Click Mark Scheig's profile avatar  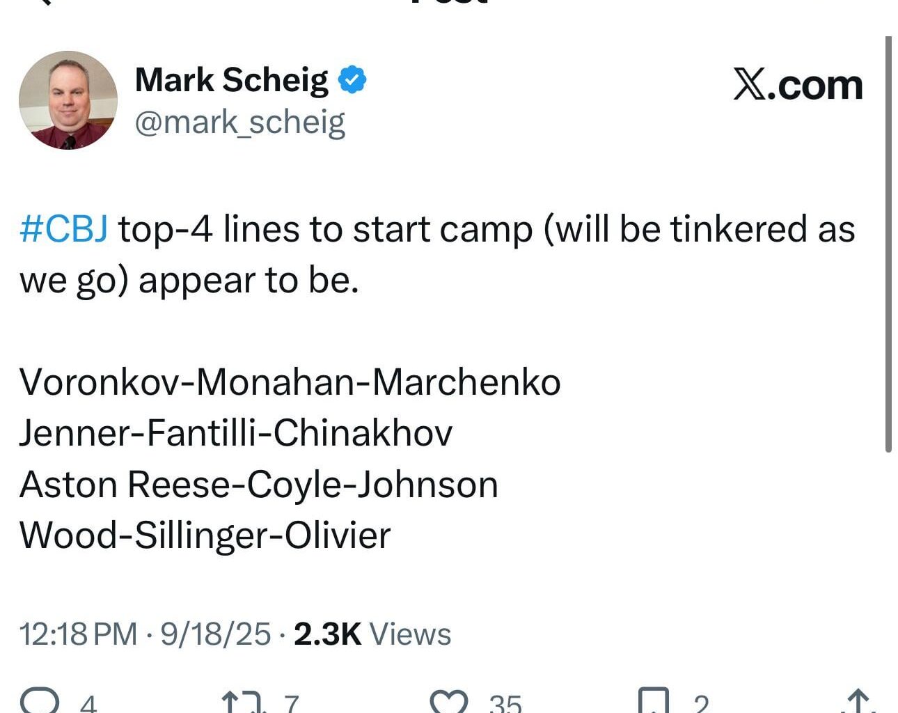tap(68, 100)
